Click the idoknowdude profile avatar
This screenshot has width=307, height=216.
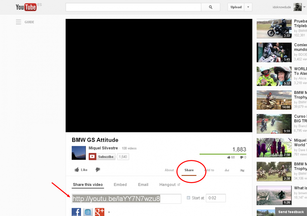tap(297, 7)
